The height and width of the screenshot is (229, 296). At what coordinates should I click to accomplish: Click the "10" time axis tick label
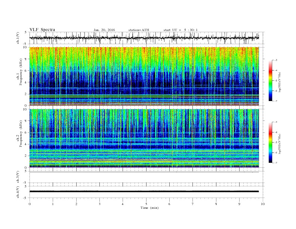click(x=263, y=204)
